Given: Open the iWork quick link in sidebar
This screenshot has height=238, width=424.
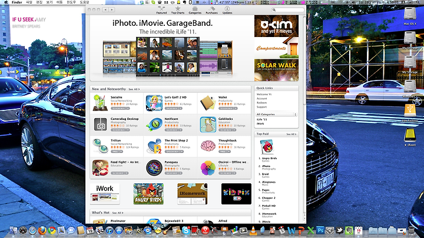Looking at the screenshot, I should pyautogui.click(x=260, y=123).
